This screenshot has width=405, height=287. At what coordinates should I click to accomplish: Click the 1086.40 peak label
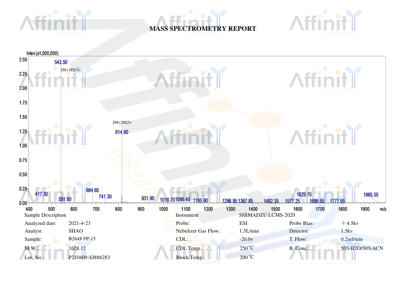coord(183,199)
